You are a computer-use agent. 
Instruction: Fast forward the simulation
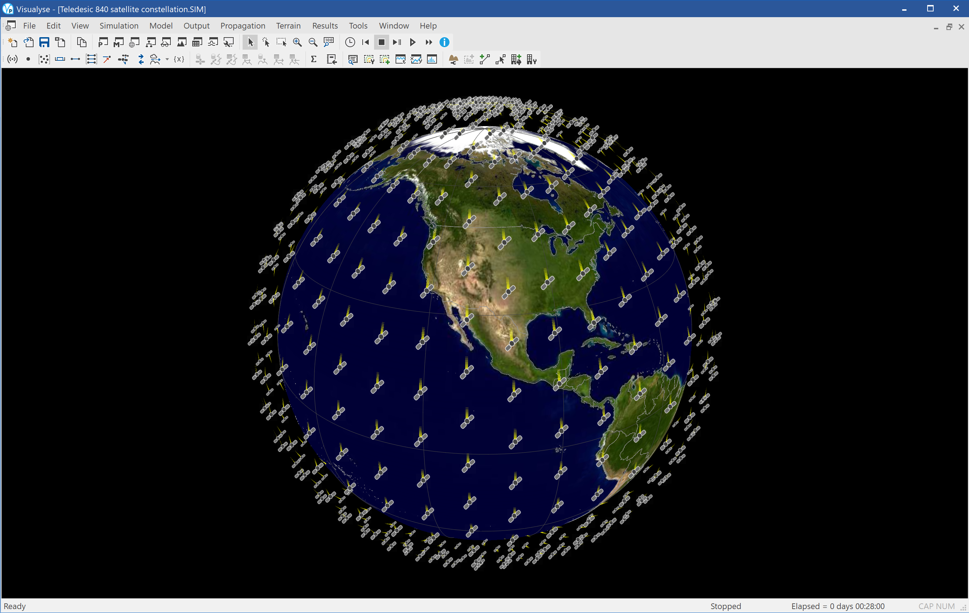click(x=428, y=42)
